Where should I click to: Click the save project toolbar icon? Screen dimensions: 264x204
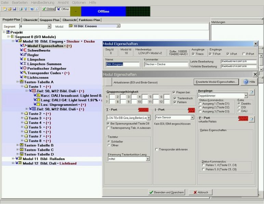(15, 9)
